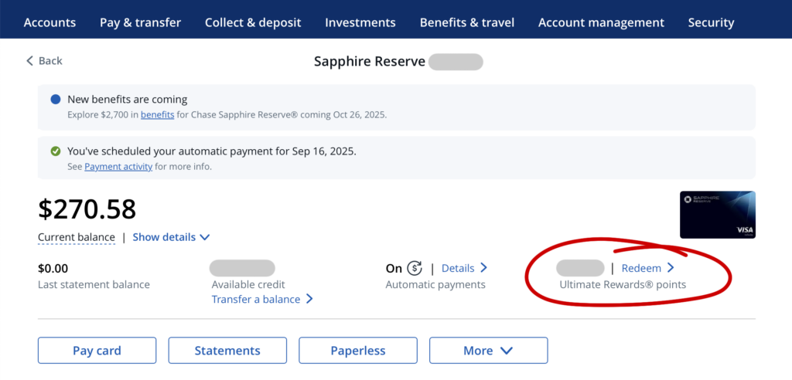Follow the Payment activity link
The height and width of the screenshot is (380, 792).
point(118,166)
